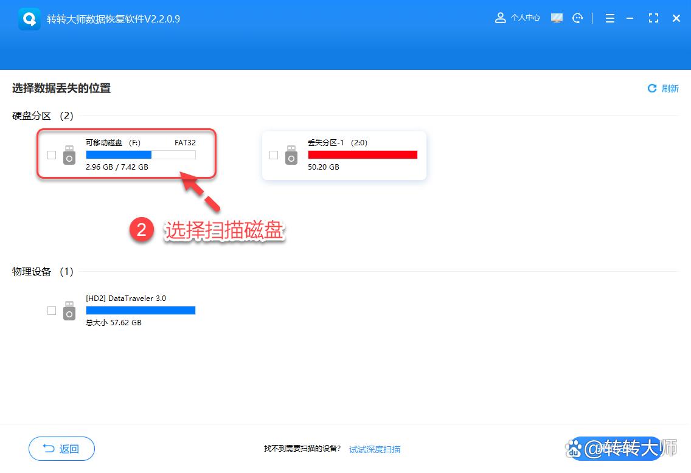Click the 返回 back button

point(61,449)
